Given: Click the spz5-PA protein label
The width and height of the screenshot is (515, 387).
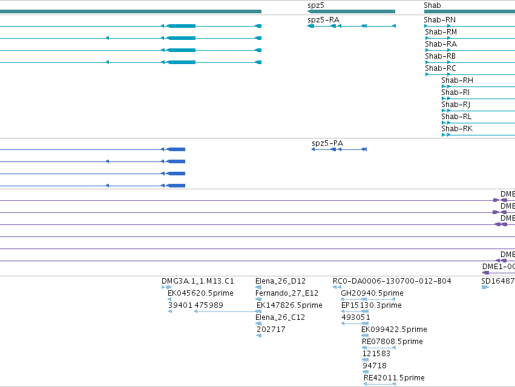Looking at the screenshot, I should point(327,143).
